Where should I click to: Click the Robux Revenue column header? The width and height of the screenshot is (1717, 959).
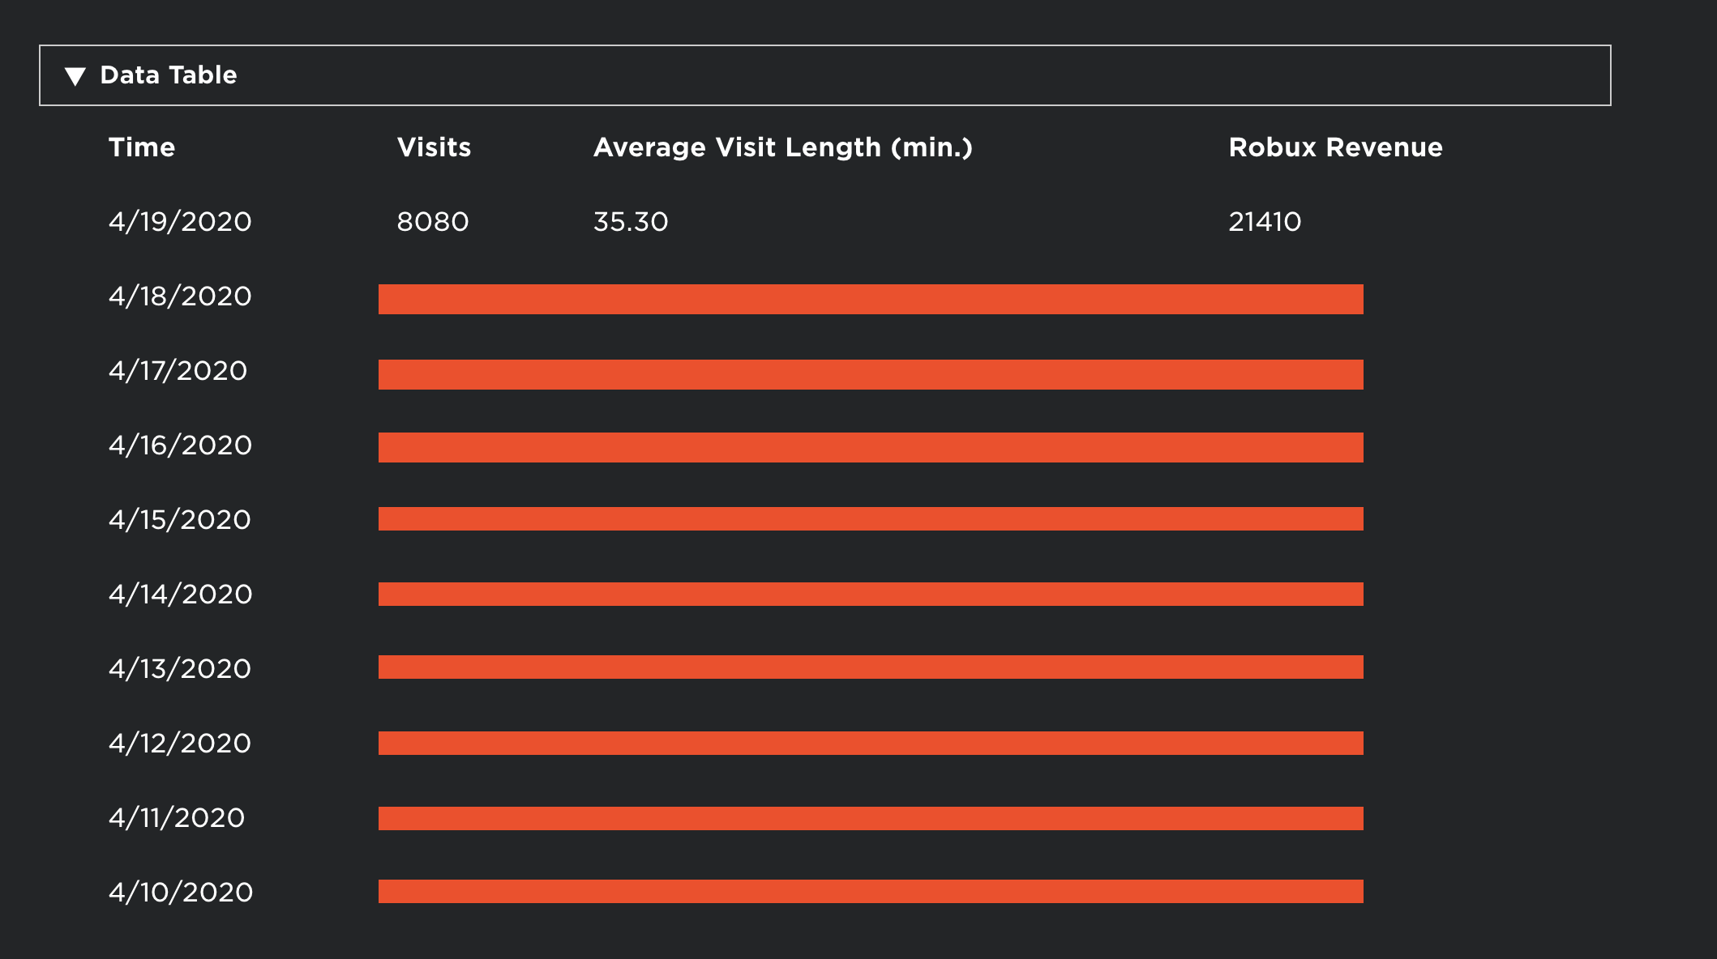pos(1335,147)
